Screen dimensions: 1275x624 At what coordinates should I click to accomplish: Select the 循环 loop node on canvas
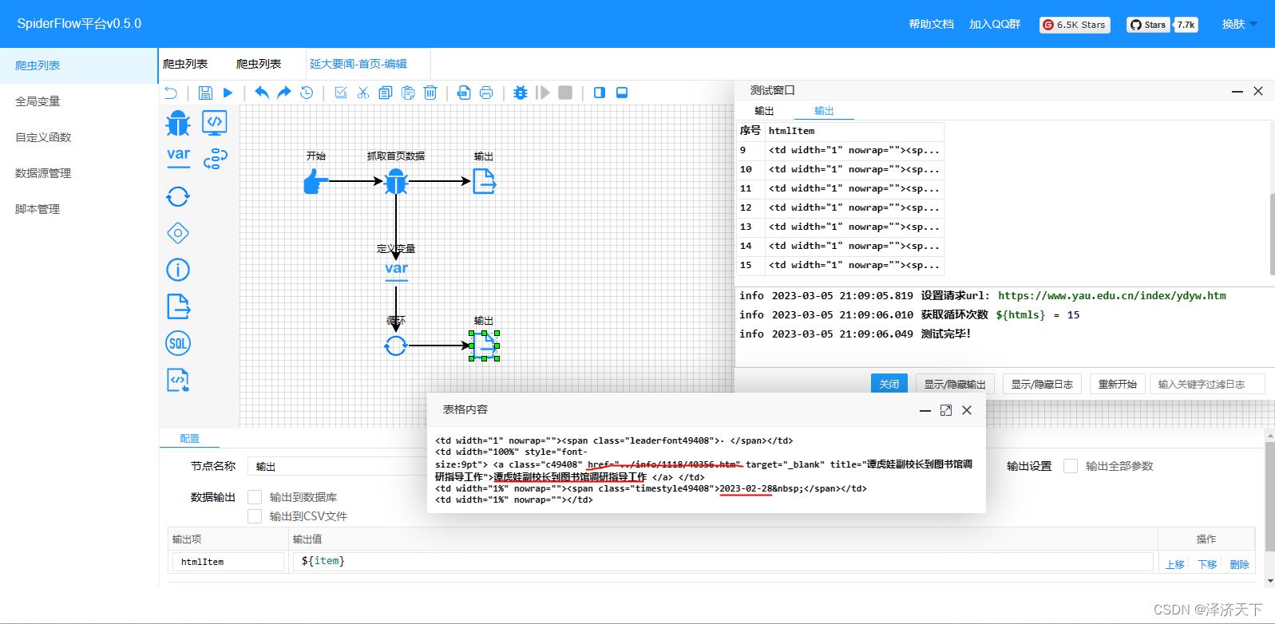396,346
